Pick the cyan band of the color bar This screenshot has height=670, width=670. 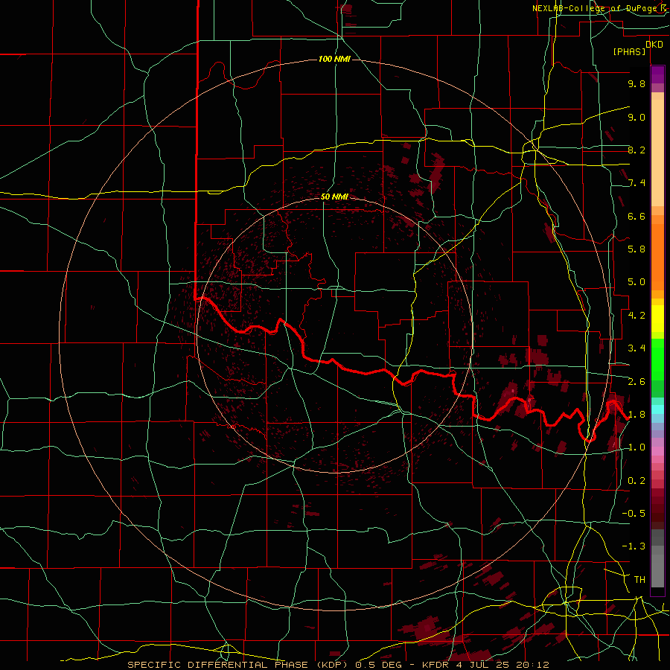[x=657, y=409]
